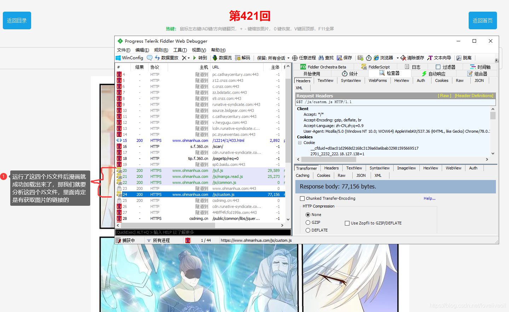Viewport: 509px width, 312px height.
Task: Click the 返回目录 button
Action: 17,20
